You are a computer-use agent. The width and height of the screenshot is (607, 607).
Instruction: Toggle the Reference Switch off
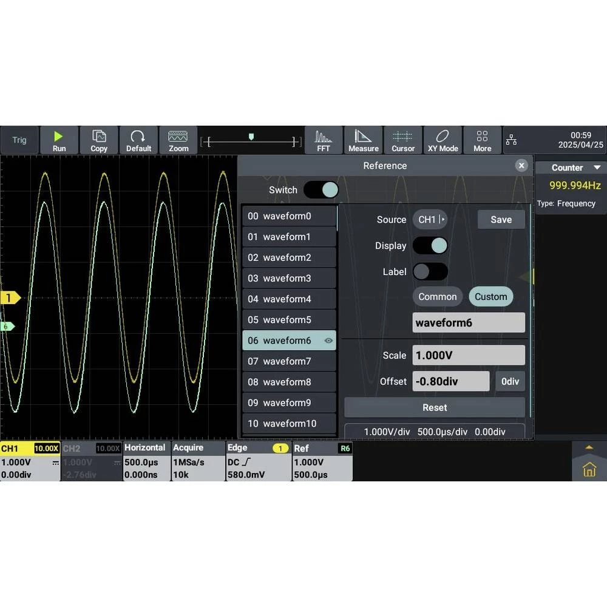tap(321, 190)
